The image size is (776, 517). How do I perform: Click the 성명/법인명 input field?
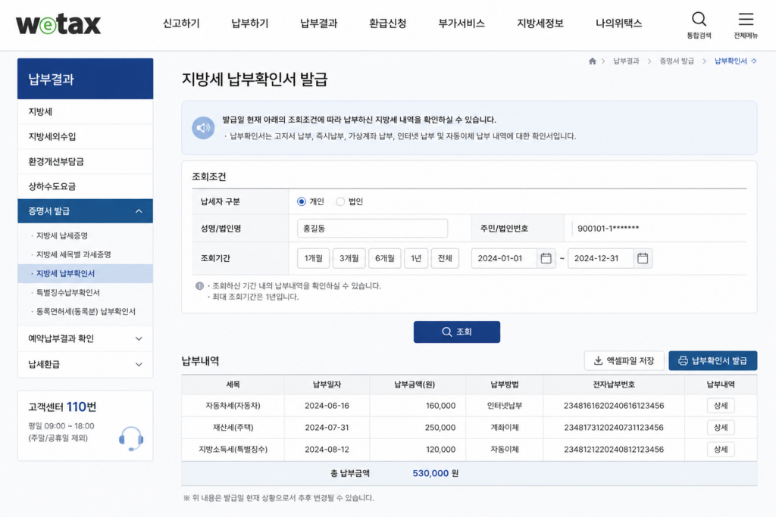pos(372,229)
